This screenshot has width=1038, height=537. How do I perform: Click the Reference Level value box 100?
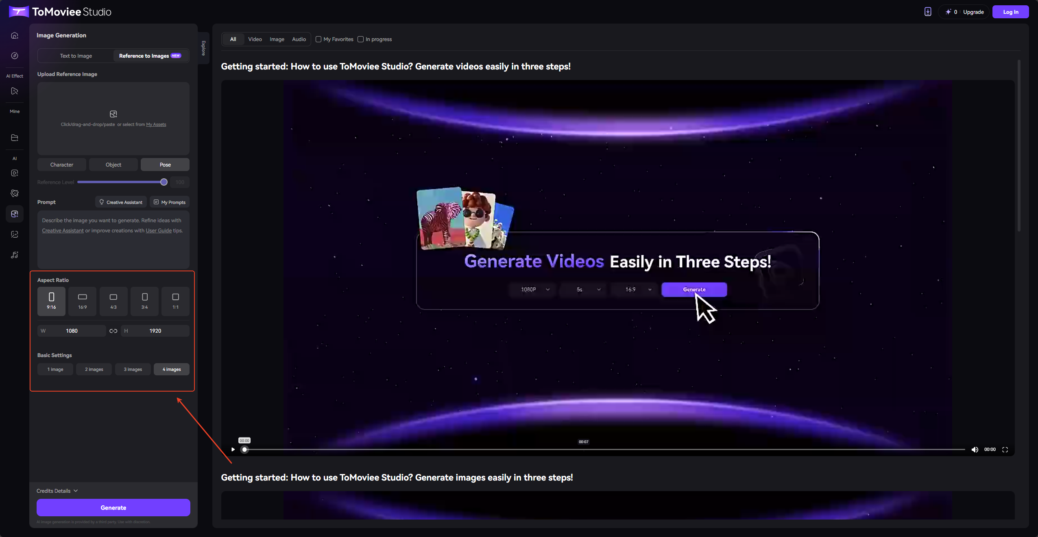[180, 182]
